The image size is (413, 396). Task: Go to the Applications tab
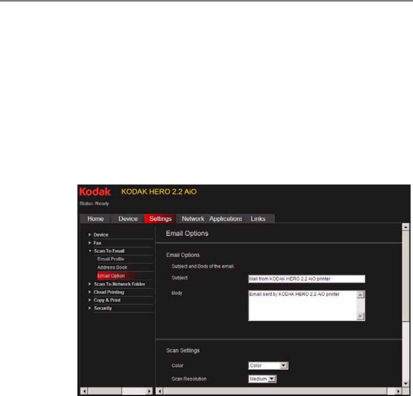[x=226, y=219]
